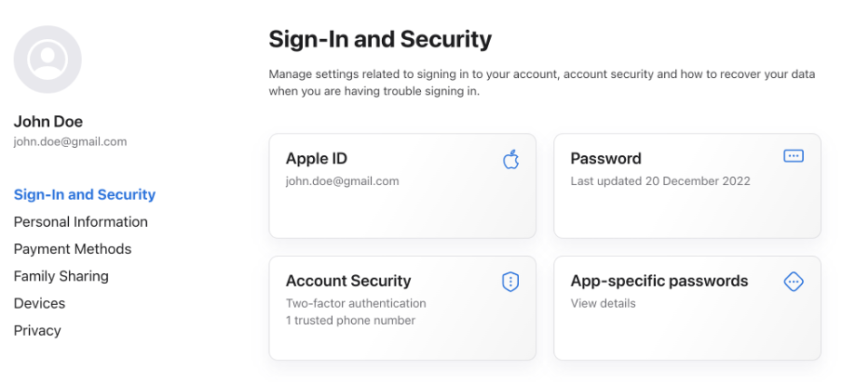Open the Account Security card title
Screen dimensions: 842x383
pyautogui.click(x=348, y=281)
